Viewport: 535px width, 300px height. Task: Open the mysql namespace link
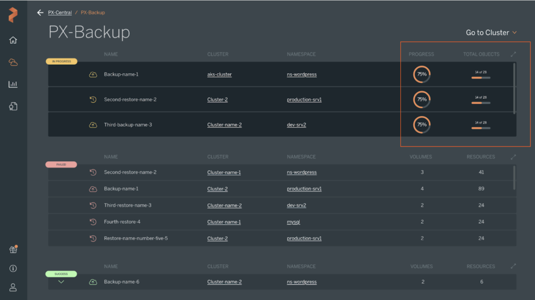294,222
